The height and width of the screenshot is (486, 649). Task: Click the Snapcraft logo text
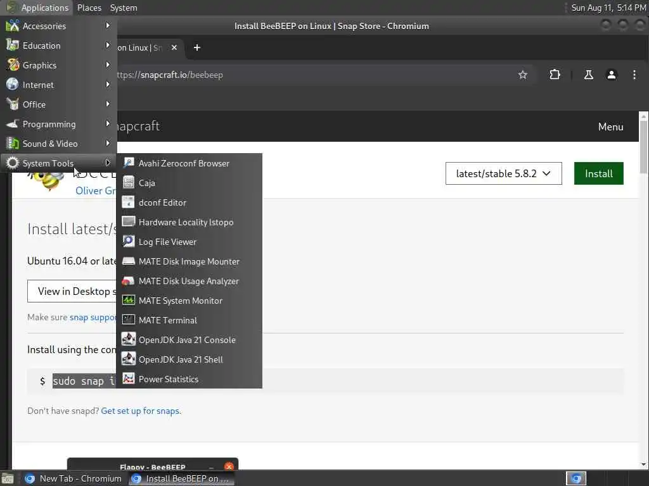tap(139, 126)
